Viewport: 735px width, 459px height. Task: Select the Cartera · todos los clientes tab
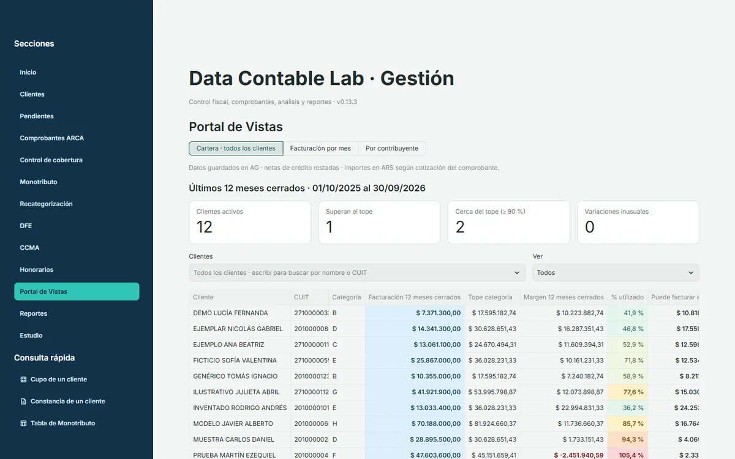click(236, 148)
